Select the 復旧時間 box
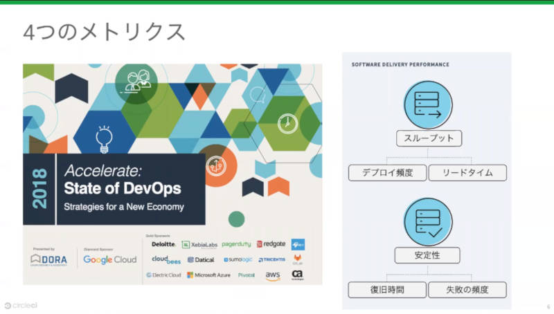The height and width of the screenshot is (314, 554). point(387,290)
